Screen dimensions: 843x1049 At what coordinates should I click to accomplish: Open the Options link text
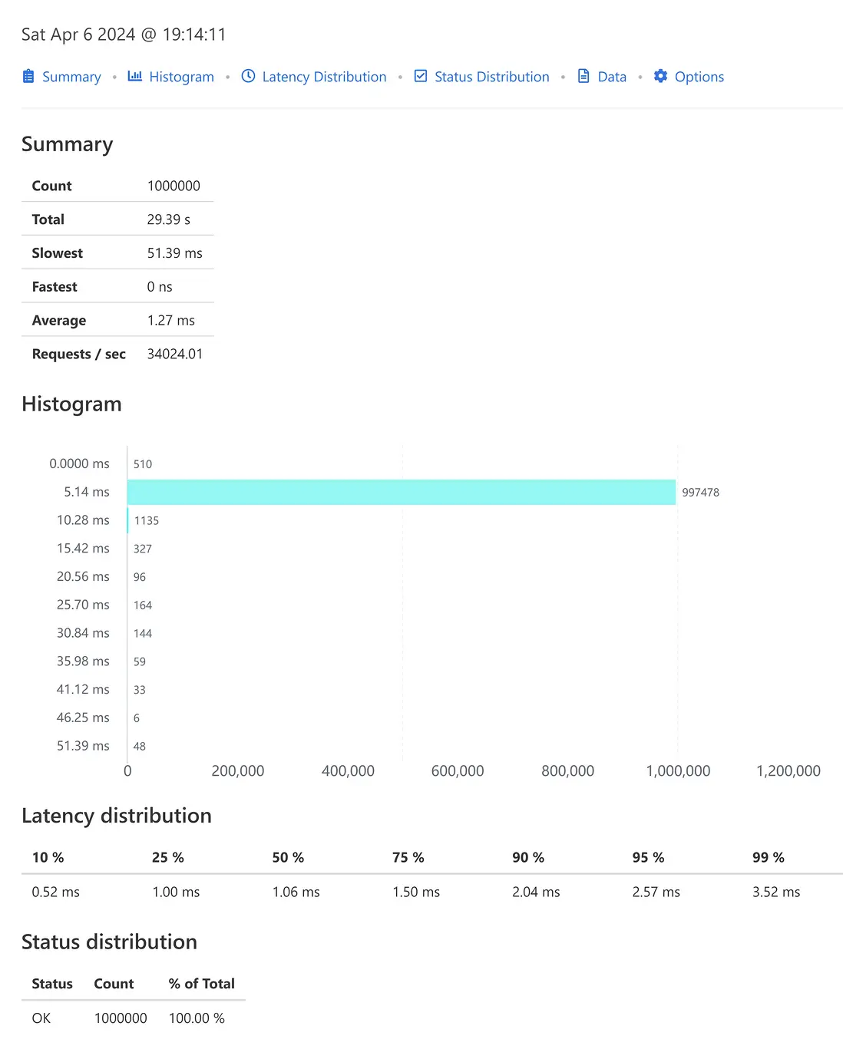(x=699, y=77)
